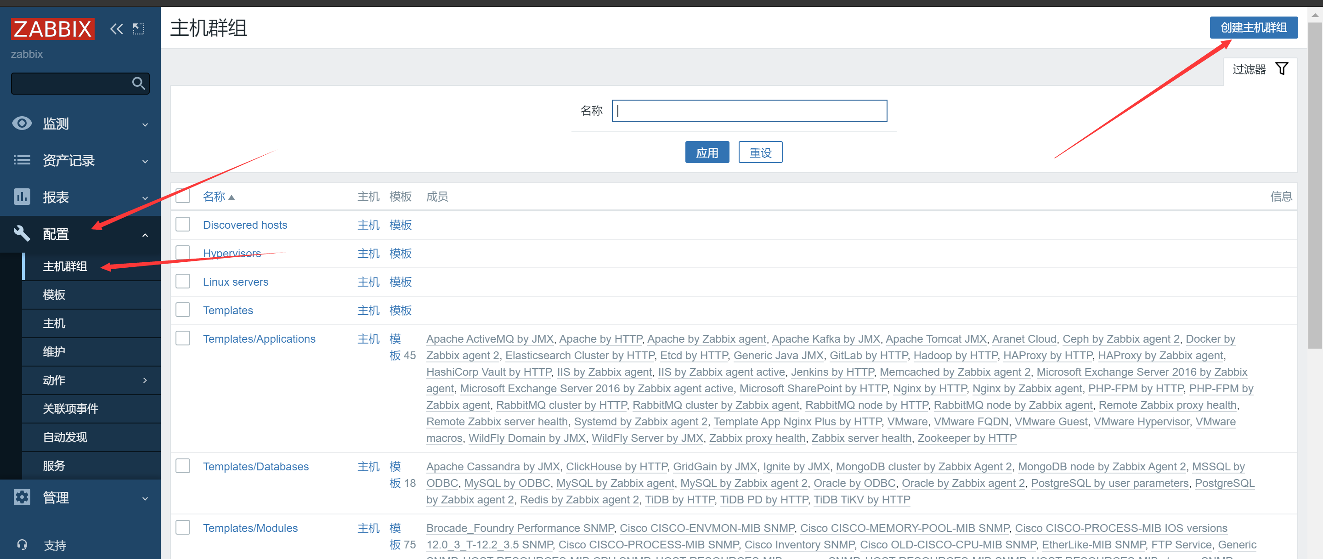Expand the 资产记录 menu chevron
Viewport: 1323px width, 559px height.
[145, 161]
